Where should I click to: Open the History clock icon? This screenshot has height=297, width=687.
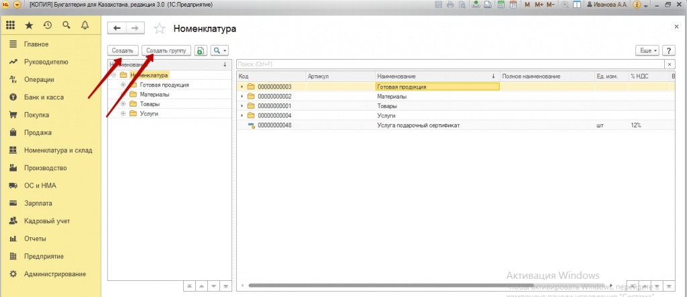coord(48,25)
